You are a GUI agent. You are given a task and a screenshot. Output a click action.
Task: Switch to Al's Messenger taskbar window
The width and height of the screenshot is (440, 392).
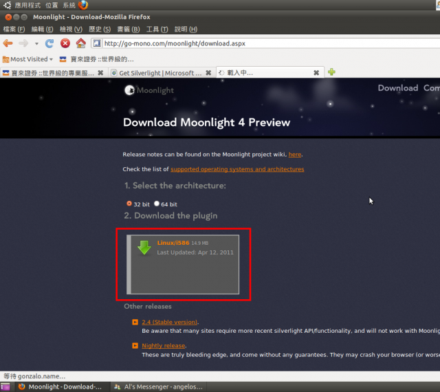coord(159,386)
